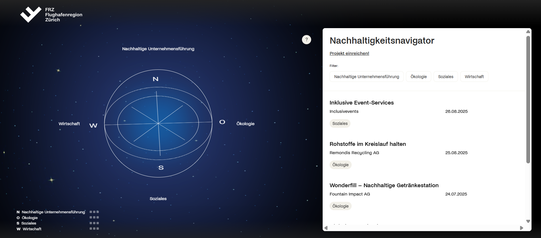
Task: Click the date 25.08.2025
Action: 457,153
